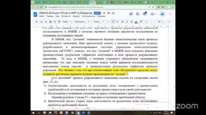Open the comments icon with badge
The width and height of the screenshot is (206, 115).
(x=145, y=14)
